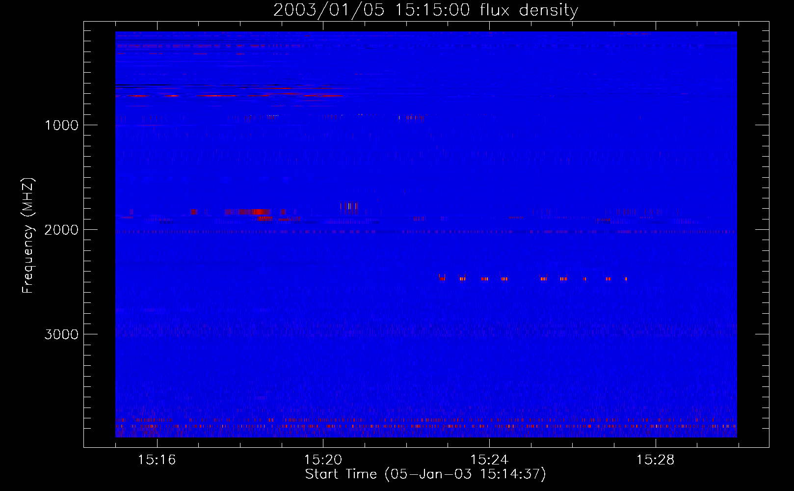This screenshot has height=491, width=794.
Task: Click the 15:24 time tick label
Action: 489,460
